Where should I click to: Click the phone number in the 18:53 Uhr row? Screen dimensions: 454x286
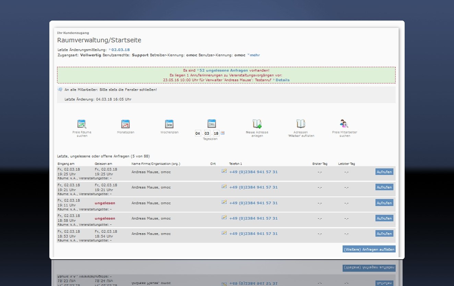pyautogui.click(x=253, y=234)
